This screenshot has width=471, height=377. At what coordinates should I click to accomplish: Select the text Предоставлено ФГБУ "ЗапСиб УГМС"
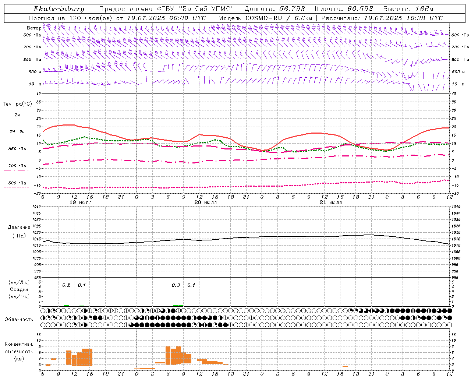click(x=167, y=9)
